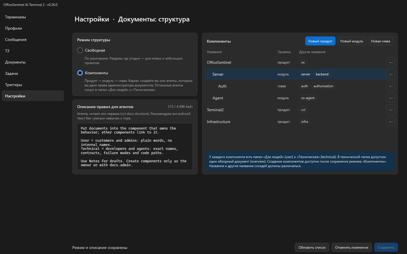Switch to Документы section
The width and height of the screenshot is (407, 254).
[33, 62]
